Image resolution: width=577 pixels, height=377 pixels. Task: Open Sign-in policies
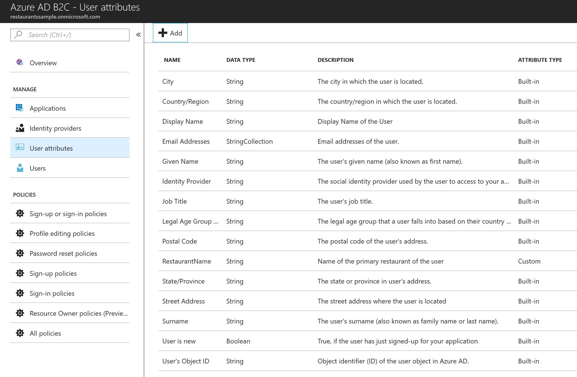[x=70, y=293]
